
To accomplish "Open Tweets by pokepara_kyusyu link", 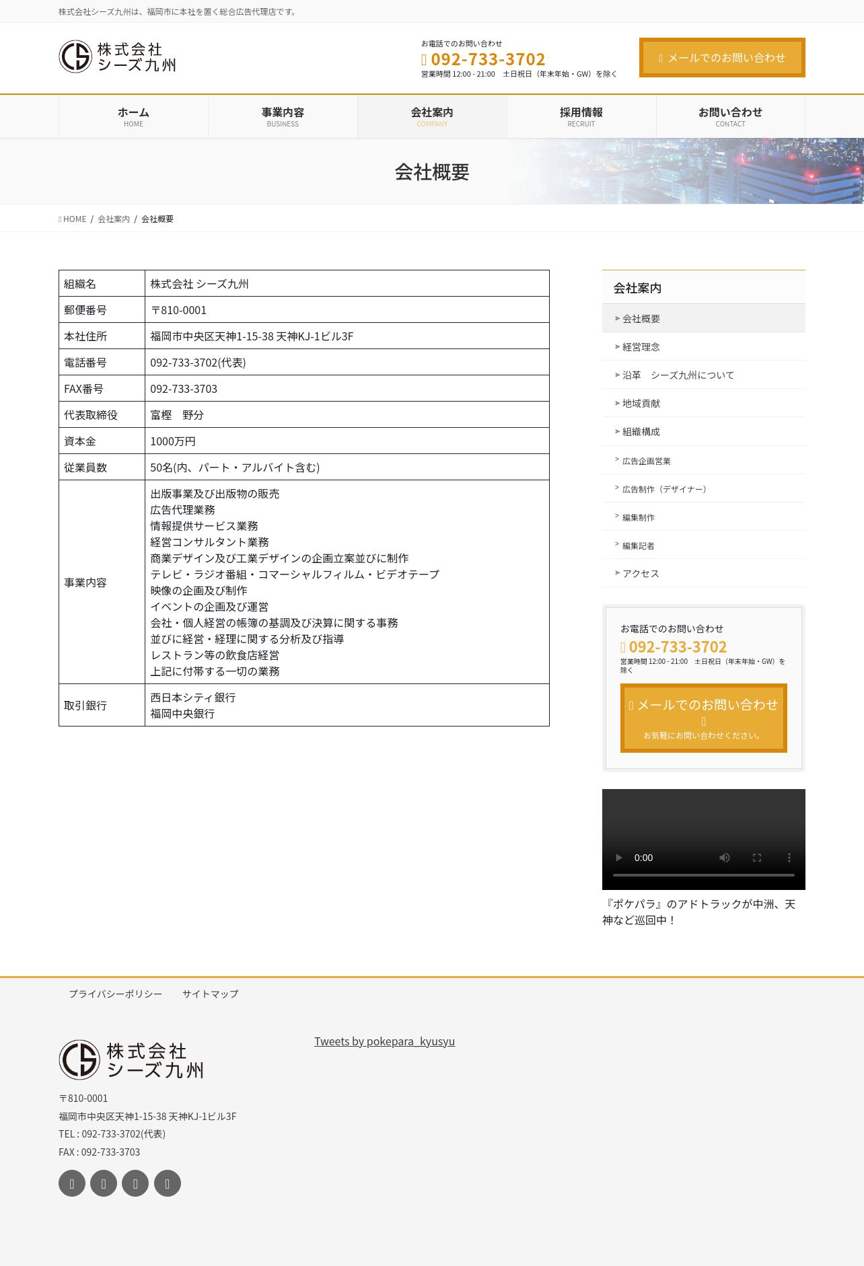I will pyautogui.click(x=384, y=1041).
